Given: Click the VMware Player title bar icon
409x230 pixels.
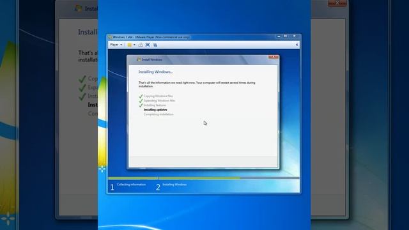Looking at the screenshot, I should click(x=110, y=37).
